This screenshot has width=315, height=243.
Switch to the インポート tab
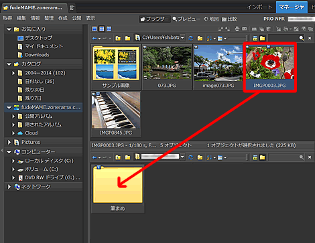(x=259, y=7)
